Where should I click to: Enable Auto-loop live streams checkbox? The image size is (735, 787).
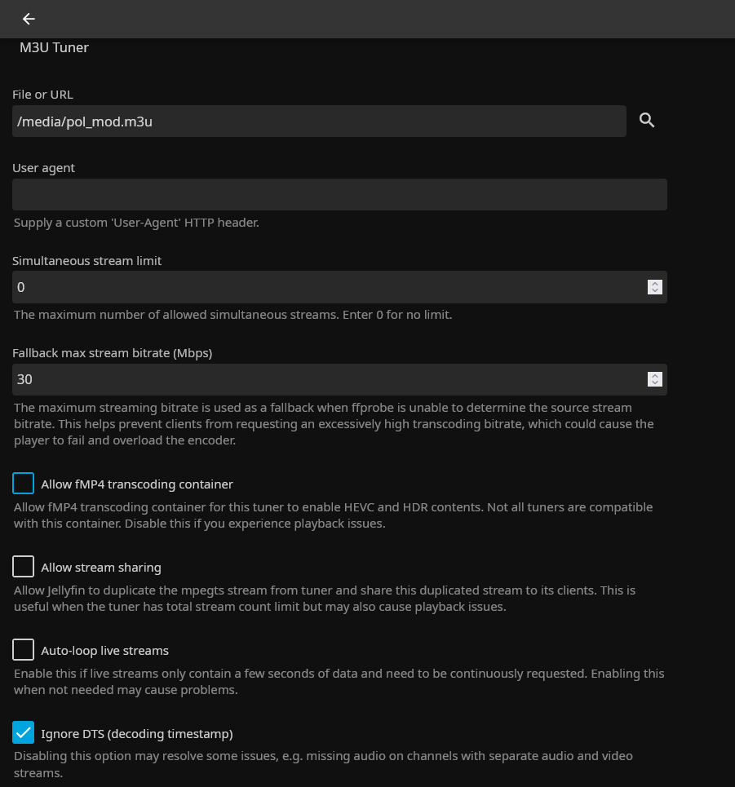[x=24, y=650]
